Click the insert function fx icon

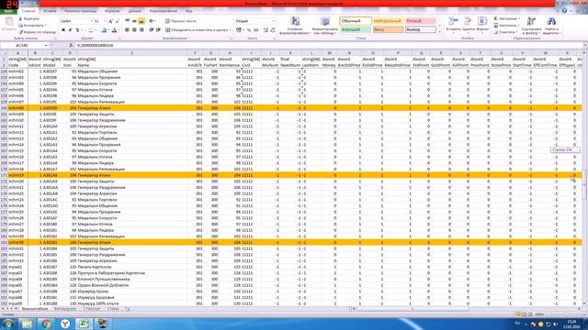click(71, 45)
